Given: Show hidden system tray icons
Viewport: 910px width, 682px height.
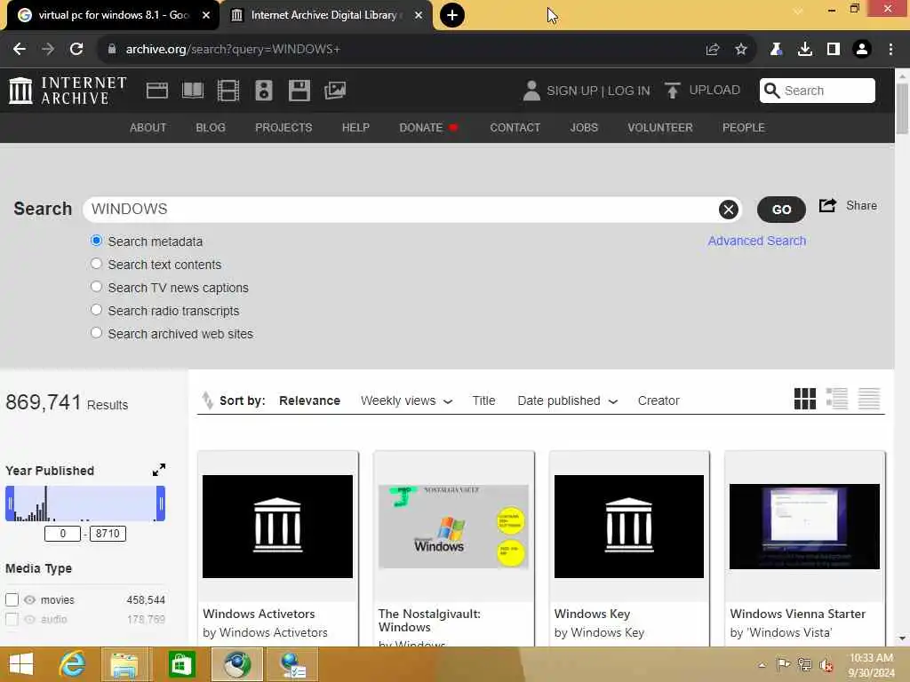Looking at the screenshot, I should click(762, 665).
